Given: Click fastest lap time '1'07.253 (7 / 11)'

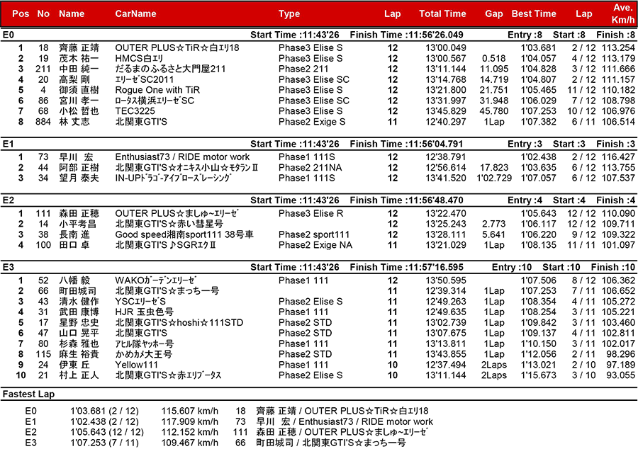Looking at the screenshot, I should (104, 443).
